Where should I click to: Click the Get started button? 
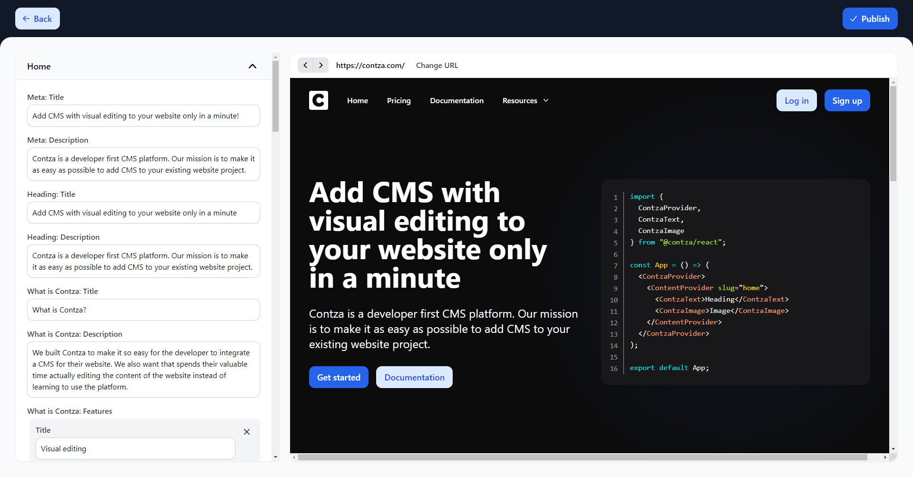339,377
